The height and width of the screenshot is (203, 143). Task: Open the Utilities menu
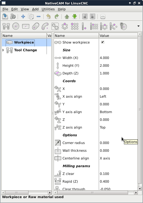(48, 9)
